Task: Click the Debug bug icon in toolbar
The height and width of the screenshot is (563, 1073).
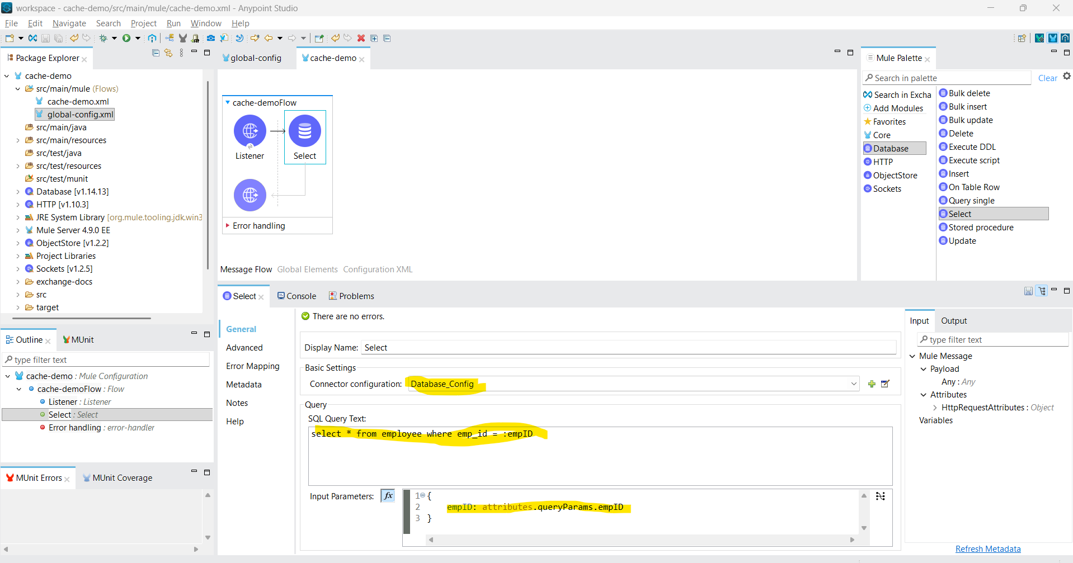Action: (x=103, y=38)
